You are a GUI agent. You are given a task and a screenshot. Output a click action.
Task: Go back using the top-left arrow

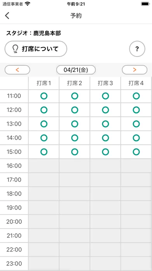(7, 16)
